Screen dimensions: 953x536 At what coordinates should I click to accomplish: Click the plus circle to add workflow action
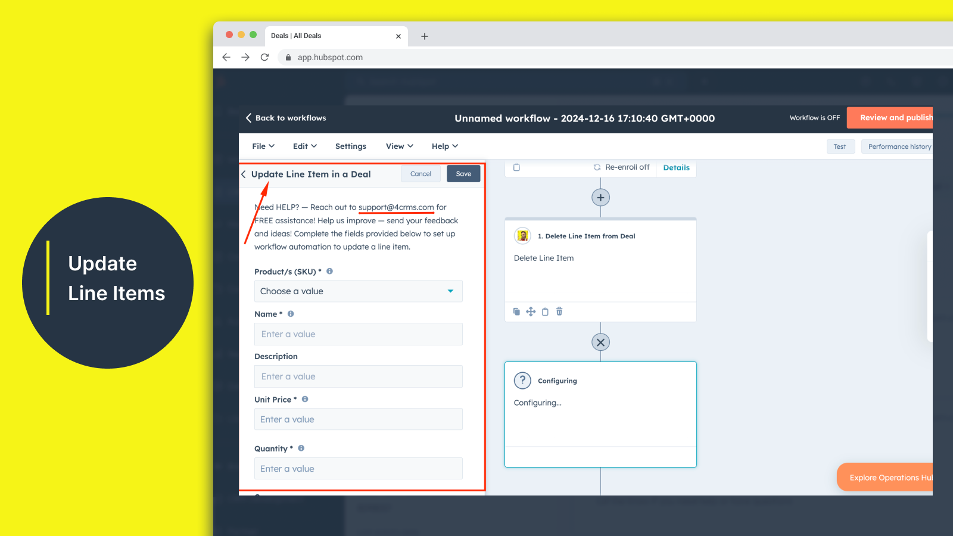pyautogui.click(x=600, y=198)
